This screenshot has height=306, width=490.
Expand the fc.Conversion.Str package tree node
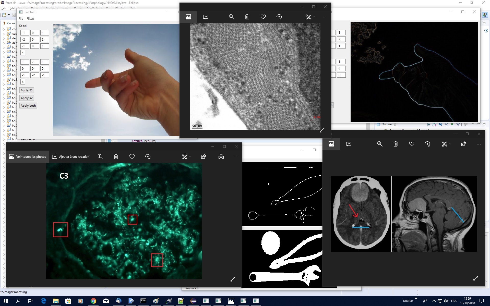pos(4,139)
